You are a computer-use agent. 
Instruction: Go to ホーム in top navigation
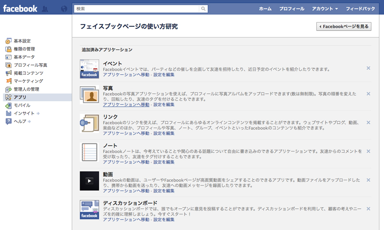(x=265, y=9)
